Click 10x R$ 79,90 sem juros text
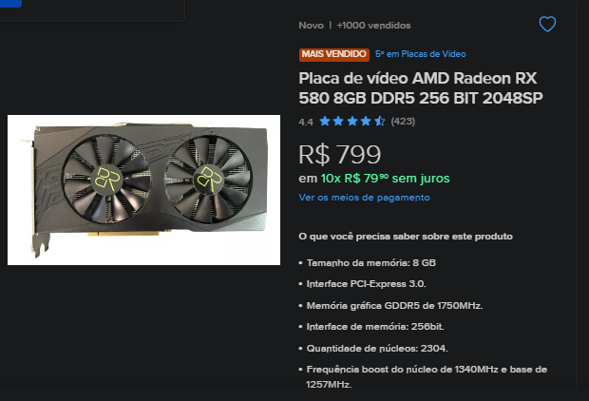This screenshot has width=589, height=401. click(385, 178)
